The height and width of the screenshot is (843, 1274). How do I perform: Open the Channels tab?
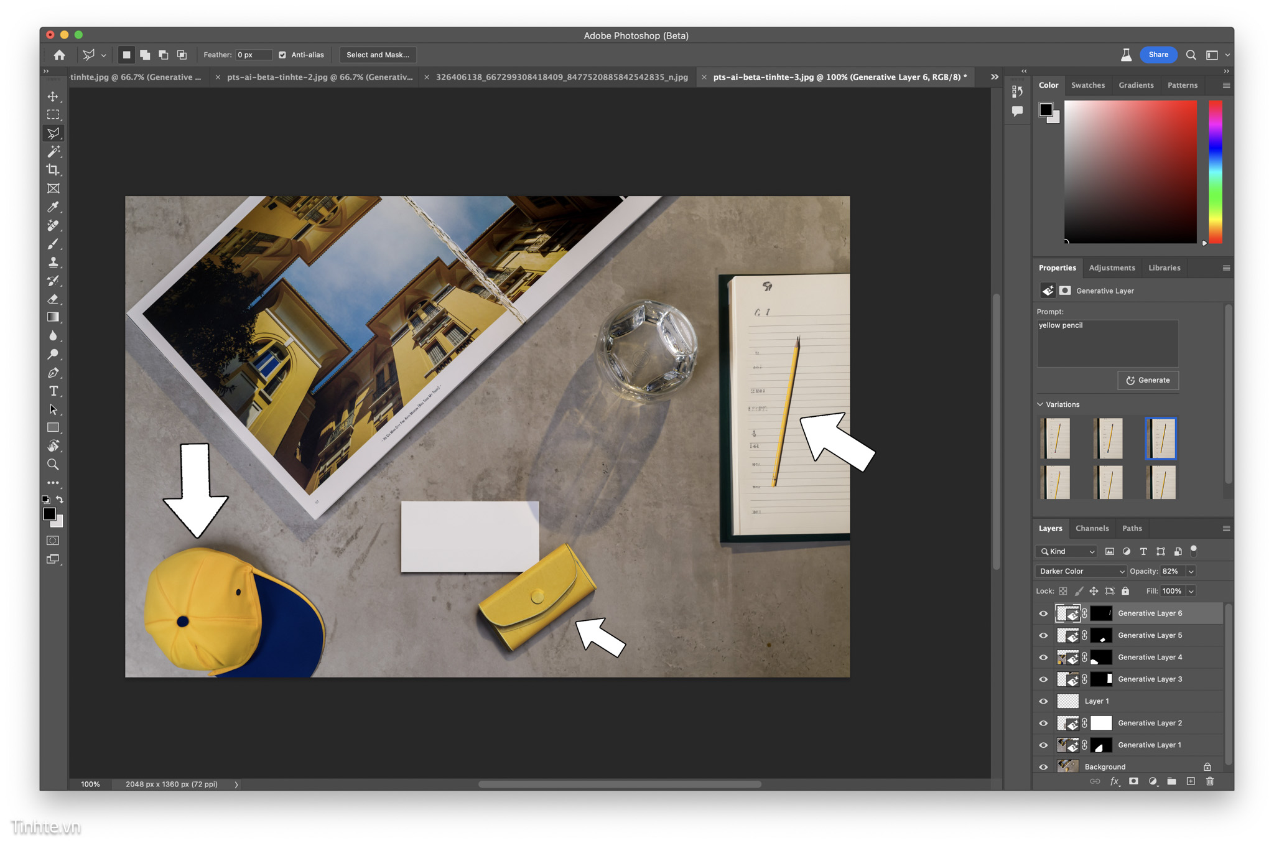tap(1092, 528)
